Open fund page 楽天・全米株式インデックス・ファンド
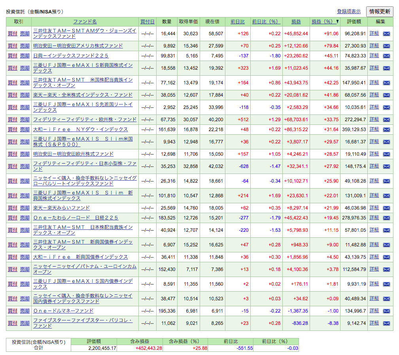 tap(83, 95)
